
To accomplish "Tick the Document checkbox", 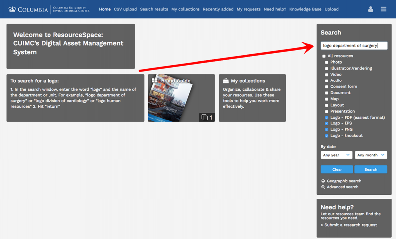I will pos(327,93).
